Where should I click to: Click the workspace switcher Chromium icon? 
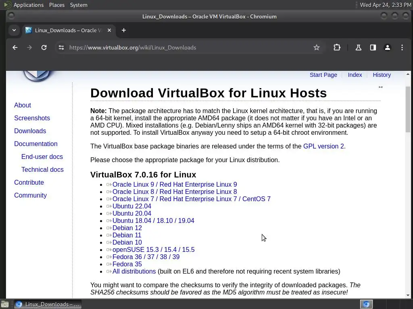click(x=366, y=304)
